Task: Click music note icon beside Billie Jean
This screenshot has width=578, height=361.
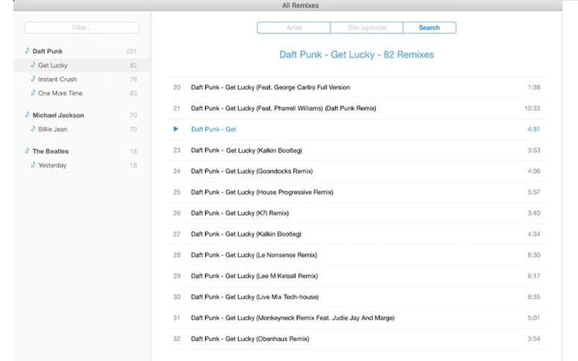Action: tap(33, 129)
